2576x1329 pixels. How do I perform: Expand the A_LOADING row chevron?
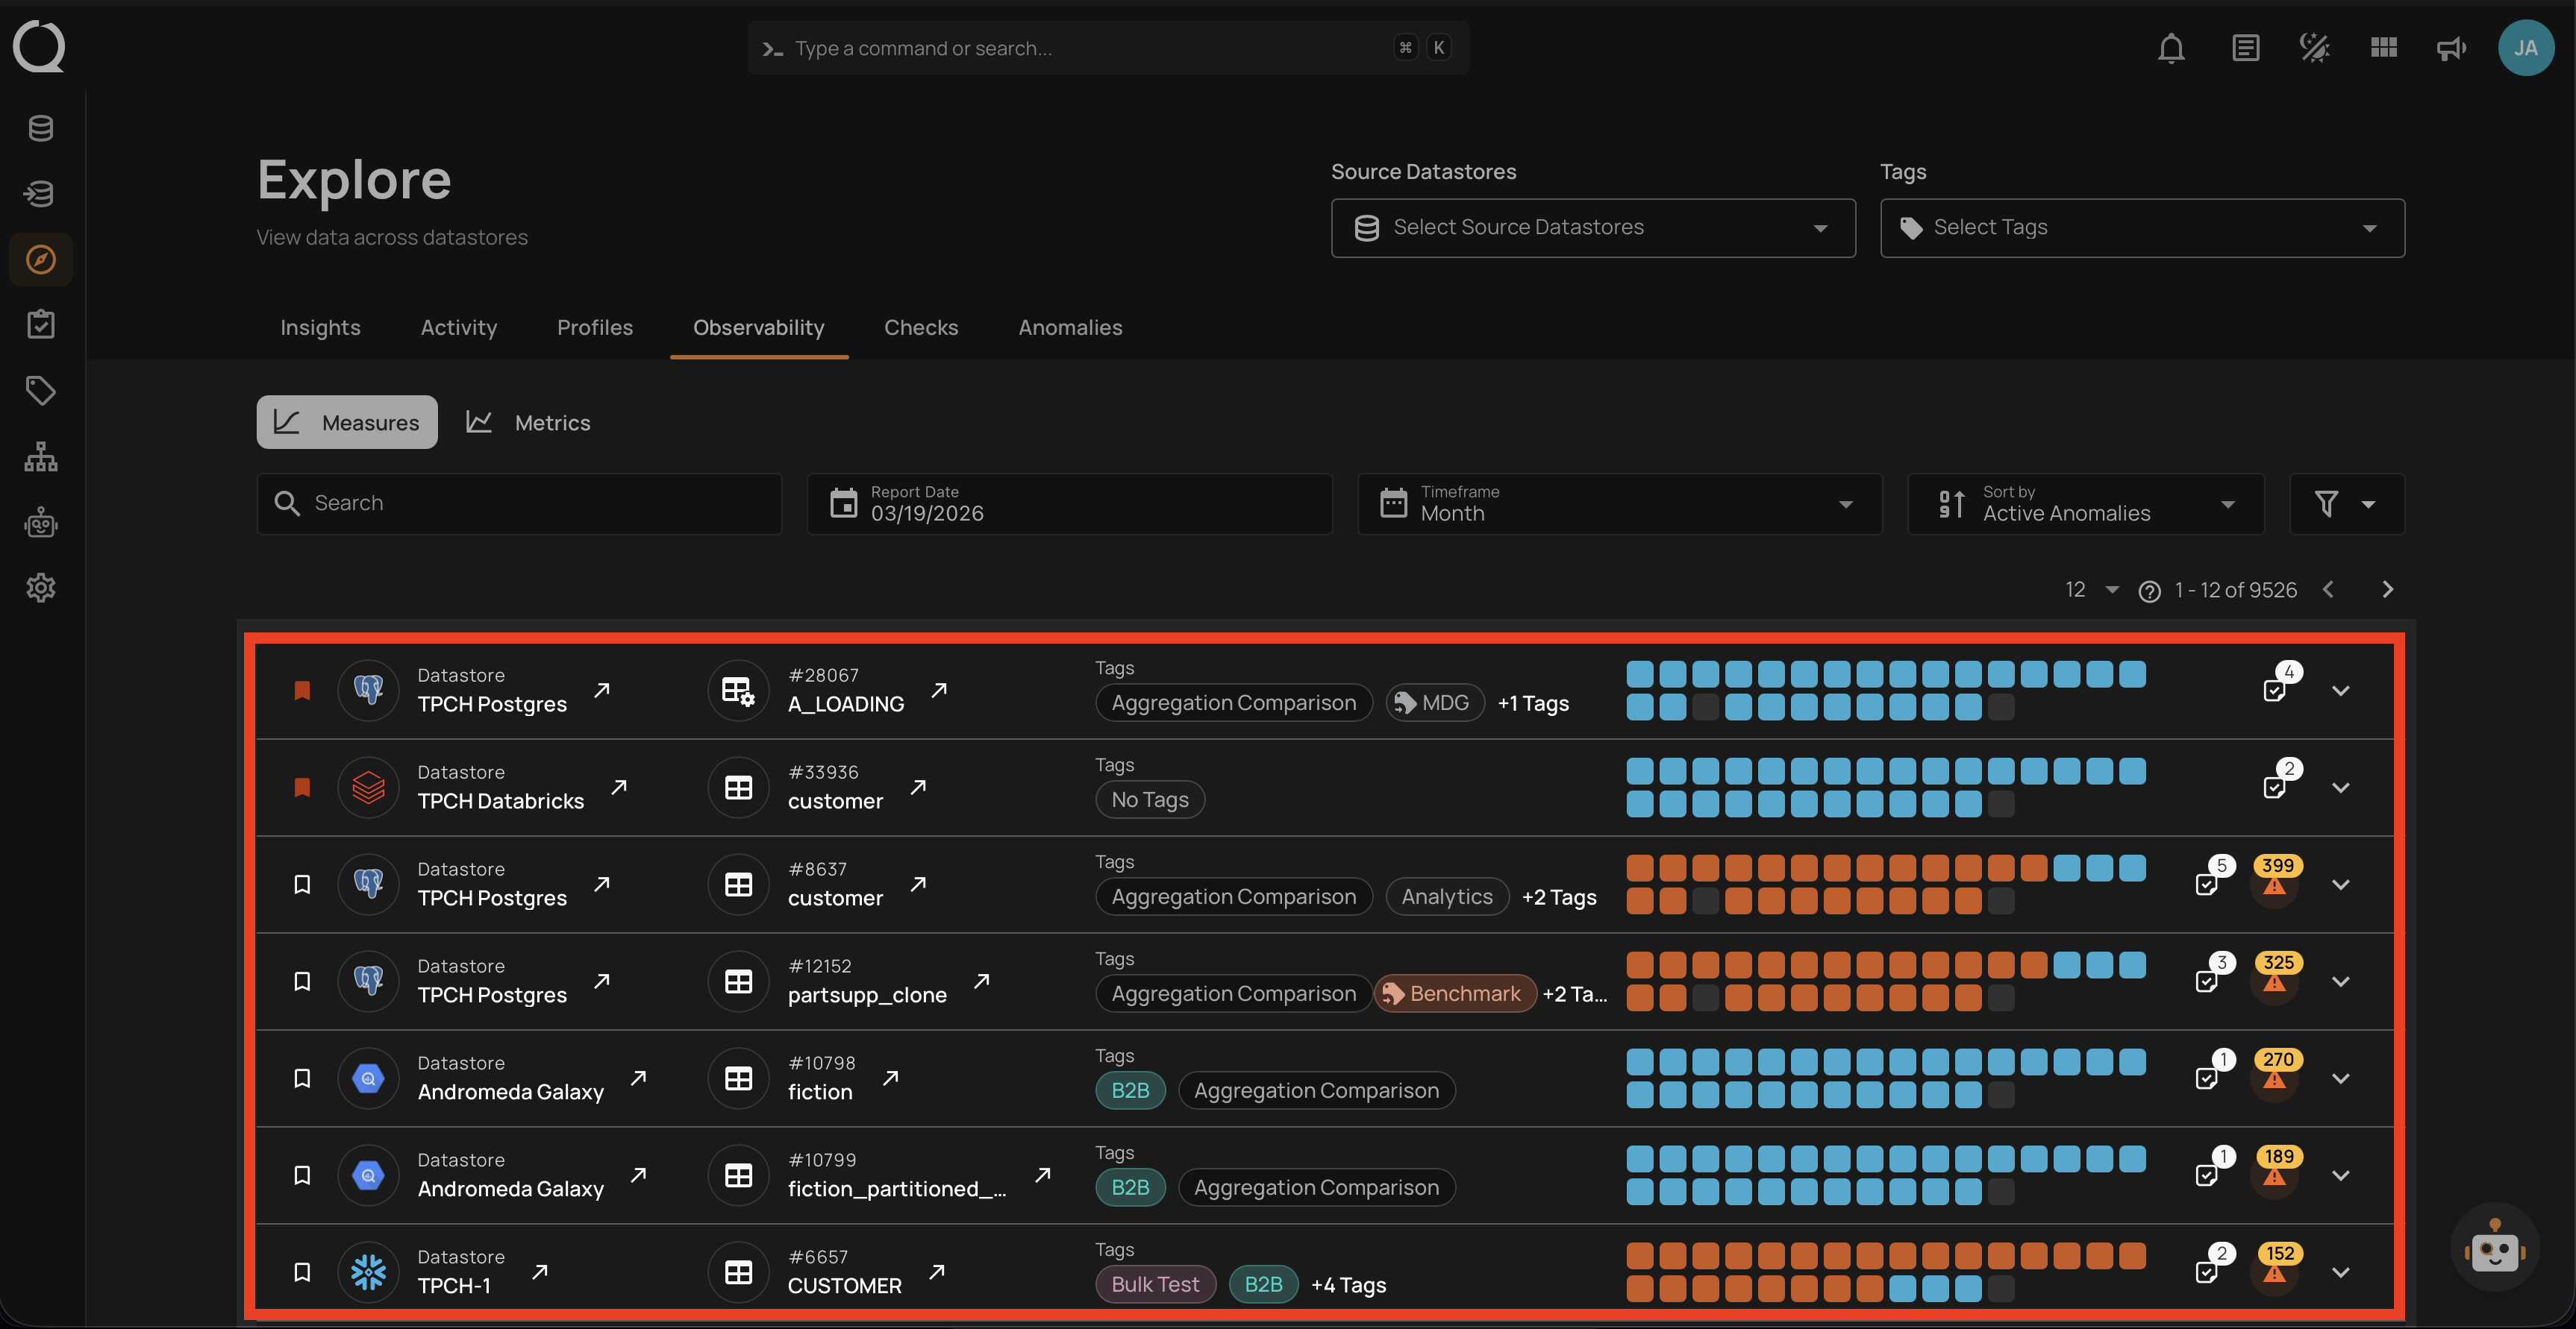click(2341, 691)
